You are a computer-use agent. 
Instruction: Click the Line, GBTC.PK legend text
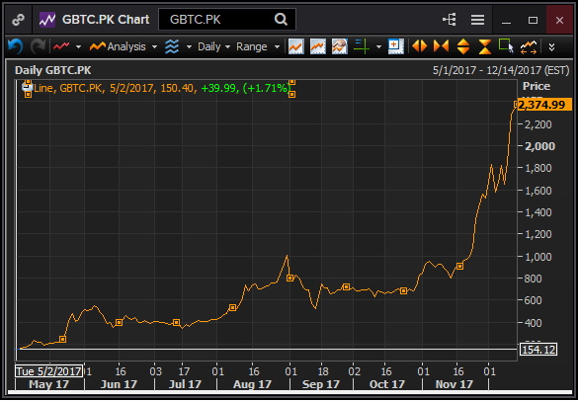point(68,88)
